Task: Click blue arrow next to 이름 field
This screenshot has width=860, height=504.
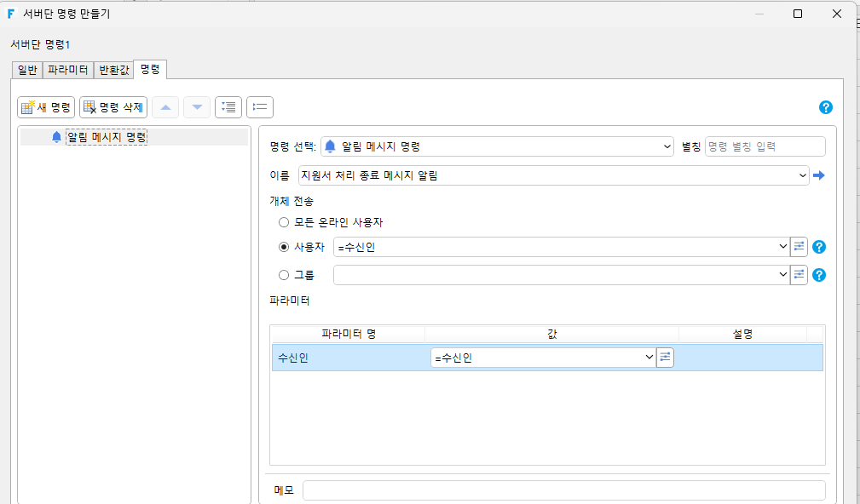Action: 819,176
